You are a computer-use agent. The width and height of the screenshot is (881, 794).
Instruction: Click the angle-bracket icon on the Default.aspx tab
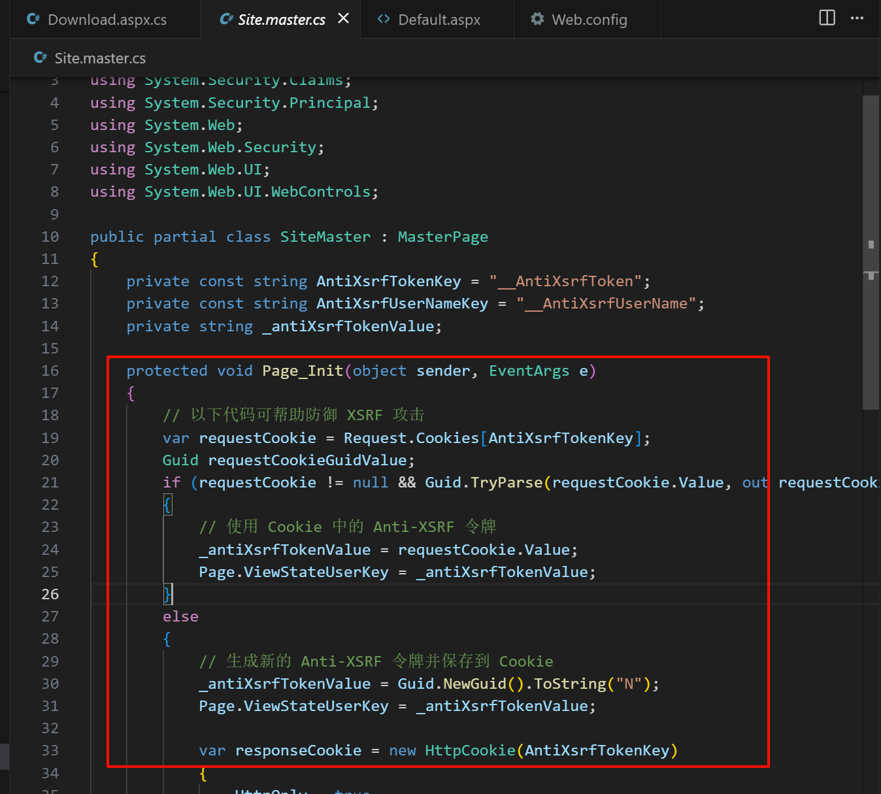click(x=383, y=19)
